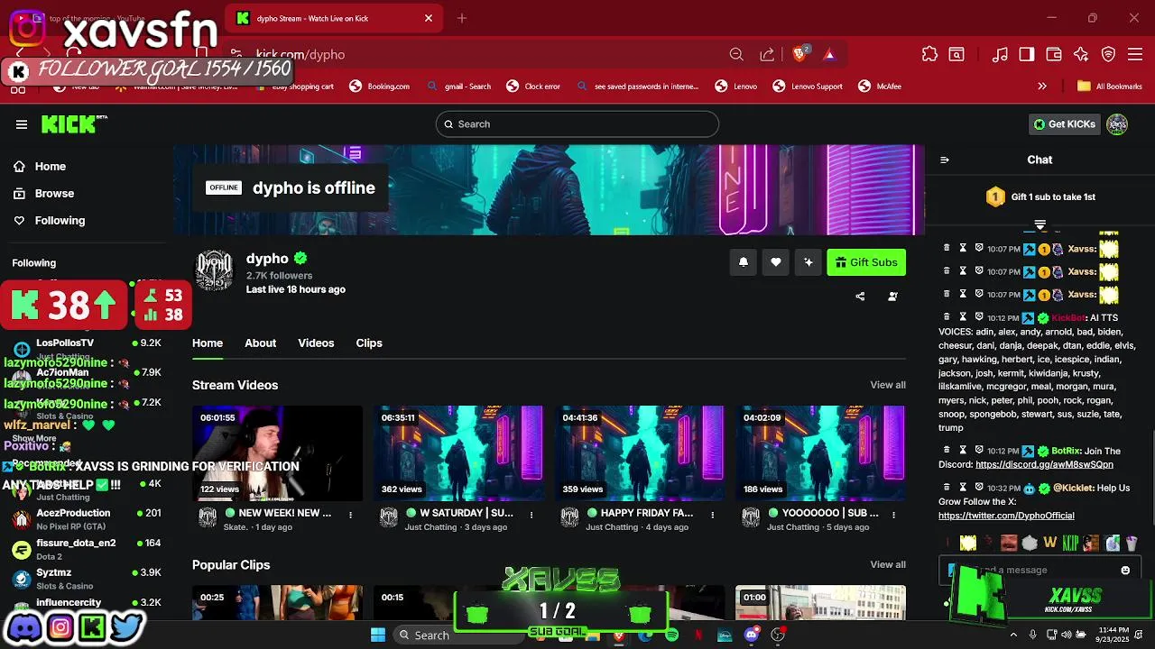Open user profile avatar in Kick header

[x=1117, y=124]
